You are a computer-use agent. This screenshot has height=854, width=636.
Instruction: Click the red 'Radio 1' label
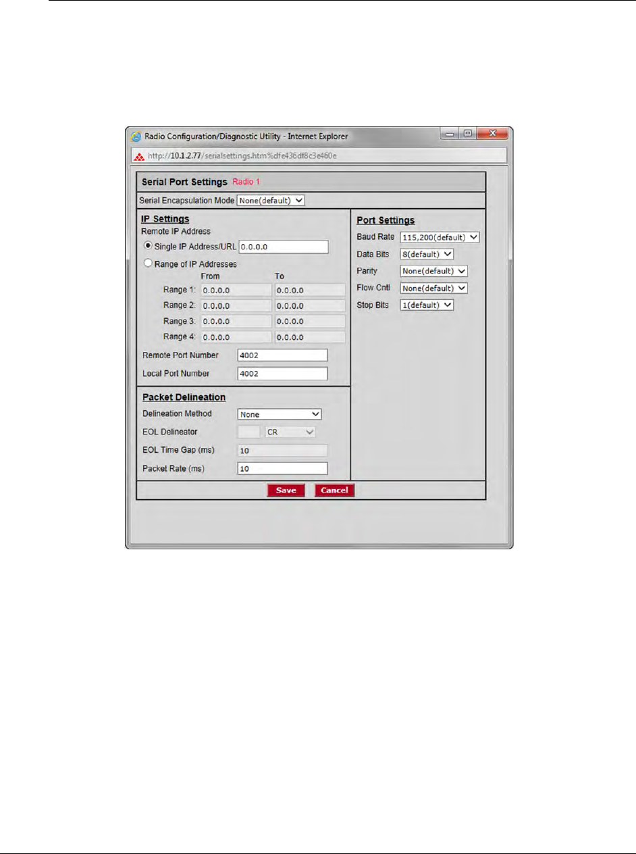click(246, 182)
